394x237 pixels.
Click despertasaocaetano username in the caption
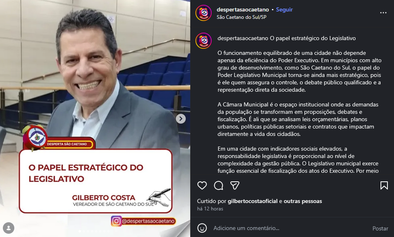click(x=243, y=38)
